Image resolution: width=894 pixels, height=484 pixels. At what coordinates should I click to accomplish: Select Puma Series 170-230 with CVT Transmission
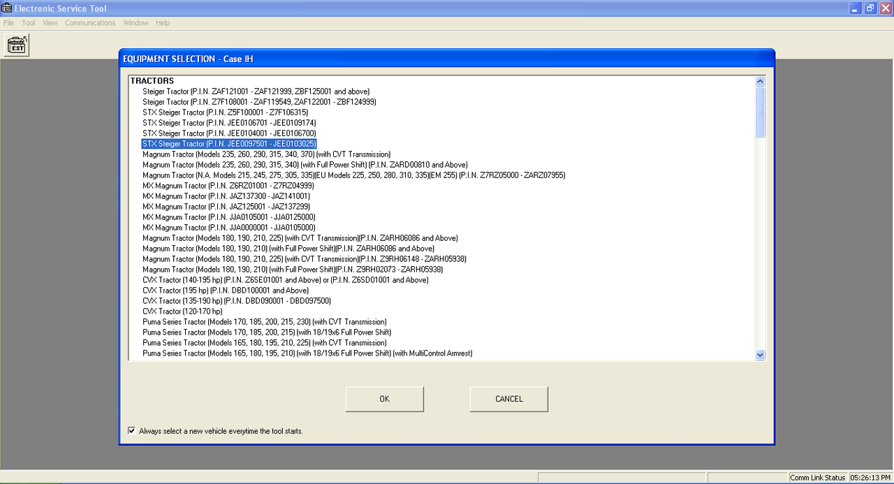coord(265,322)
